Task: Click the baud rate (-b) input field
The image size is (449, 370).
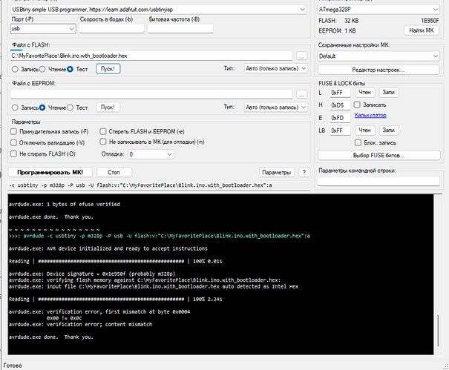Action: pyautogui.click(x=111, y=29)
